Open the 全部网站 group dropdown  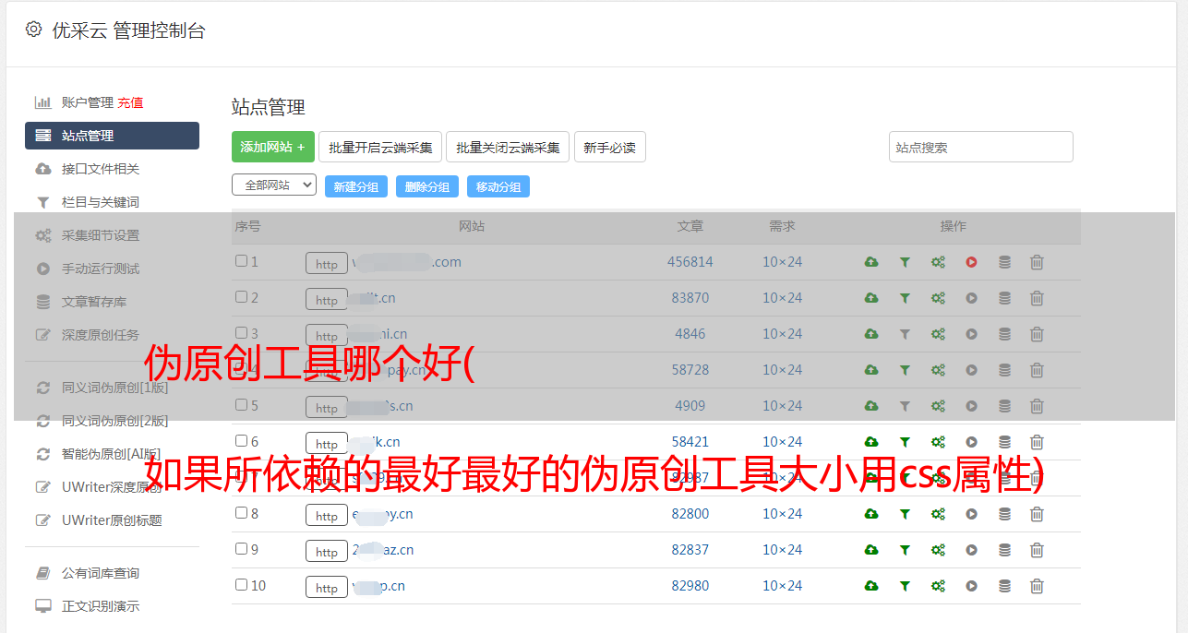274,185
